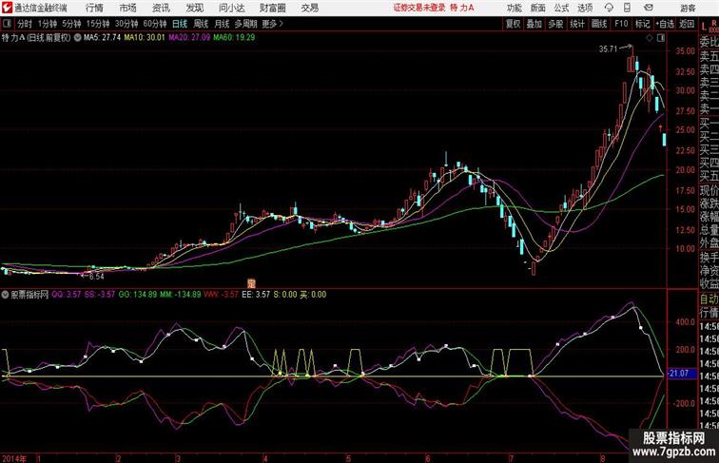Click the MA20: 27.09 indicator value

[x=189, y=38]
